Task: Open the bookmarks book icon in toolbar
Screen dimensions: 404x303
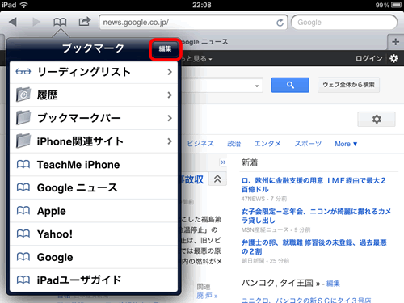Action: (60, 22)
